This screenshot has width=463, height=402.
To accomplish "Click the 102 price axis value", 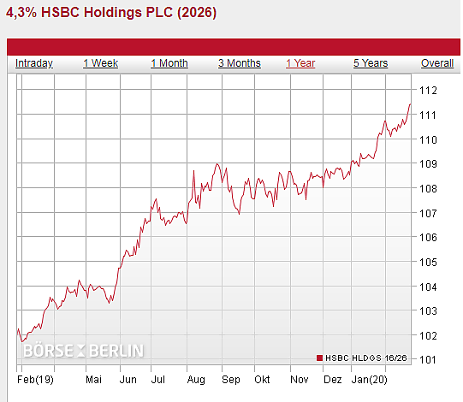I will (x=428, y=335).
